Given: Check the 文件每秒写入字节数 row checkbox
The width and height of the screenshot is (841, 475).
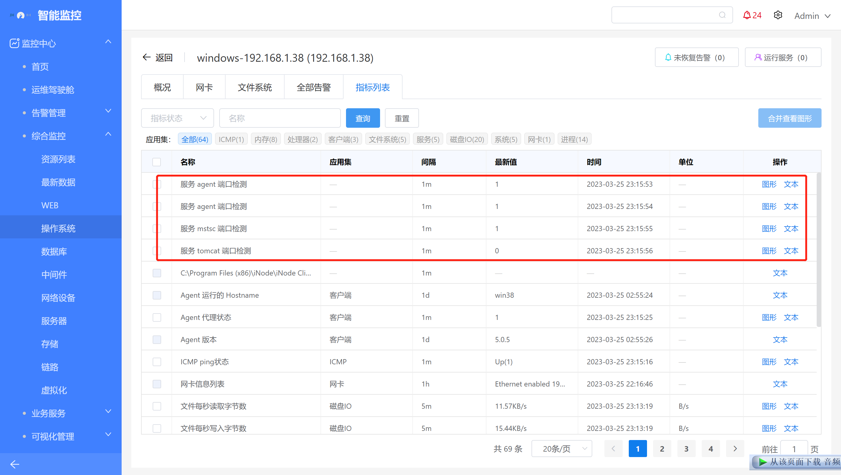Looking at the screenshot, I should (x=157, y=428).
